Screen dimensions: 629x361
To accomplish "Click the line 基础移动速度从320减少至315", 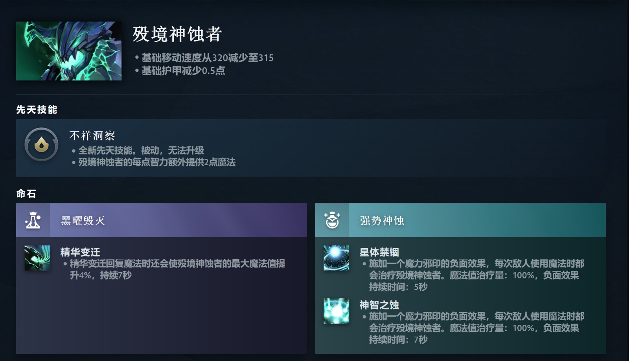I will (x=207, y=58).
